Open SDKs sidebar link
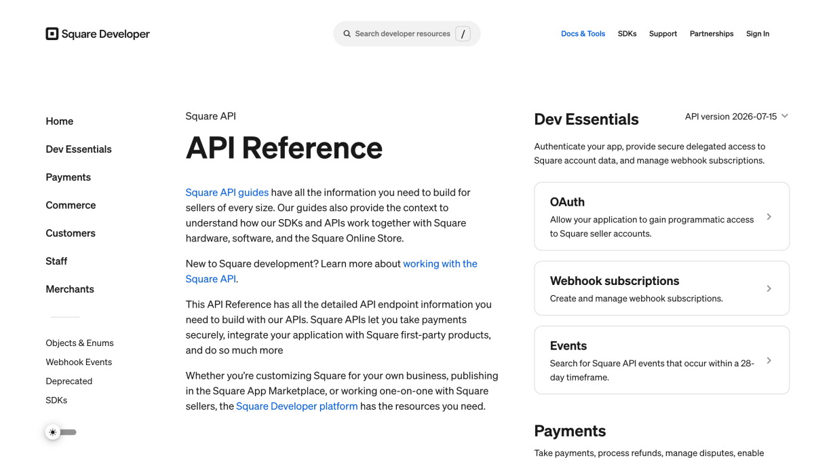Viewport: 814px width, 458px height. coord(56,400)
